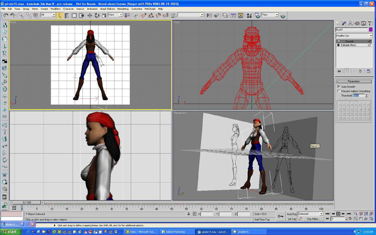Open the Motion panel tab
The image size is (376, 235).
point(357,23)
